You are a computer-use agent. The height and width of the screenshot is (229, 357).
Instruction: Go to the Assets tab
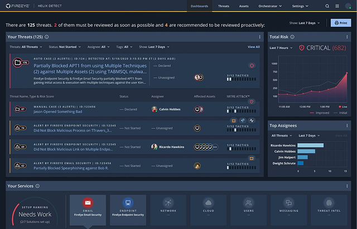(244, 6)
